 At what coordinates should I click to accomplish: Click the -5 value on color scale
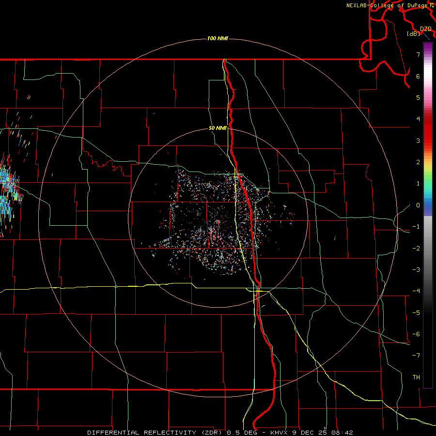[x=416, y=313]
